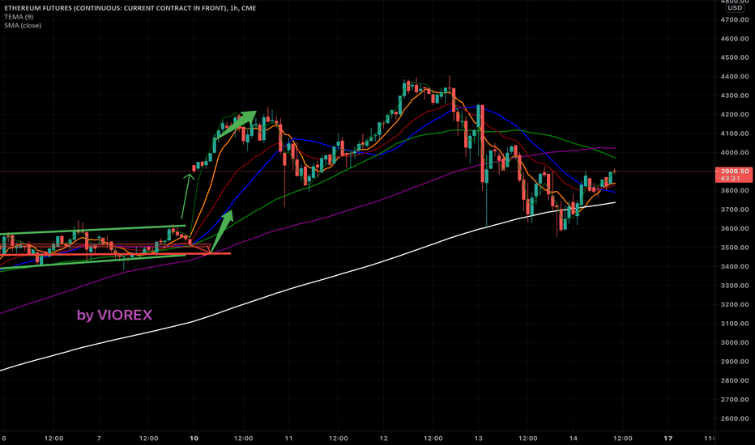
Task: Click the 3500.00 price axis label
Action: [x=735, y=248]
